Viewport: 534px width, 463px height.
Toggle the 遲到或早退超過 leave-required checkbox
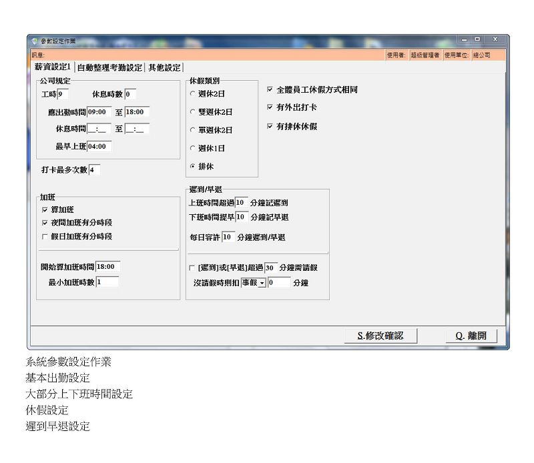pos(192,268)
